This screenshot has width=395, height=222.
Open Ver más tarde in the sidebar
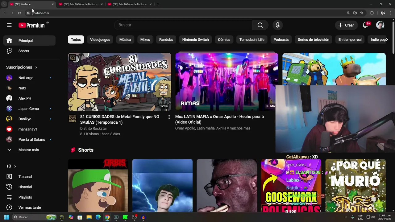[x=29, y=208]
